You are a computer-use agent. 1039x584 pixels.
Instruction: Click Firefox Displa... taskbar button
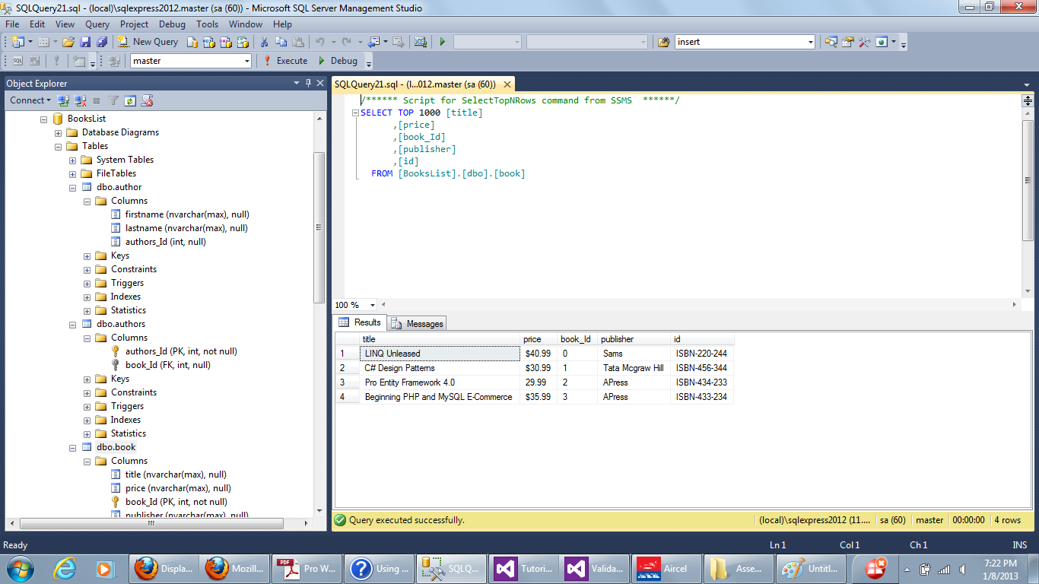click(165, 568)
